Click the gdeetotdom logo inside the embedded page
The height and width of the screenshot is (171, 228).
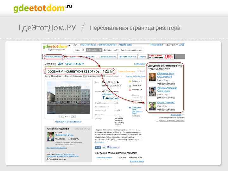(x=57, y=47)
